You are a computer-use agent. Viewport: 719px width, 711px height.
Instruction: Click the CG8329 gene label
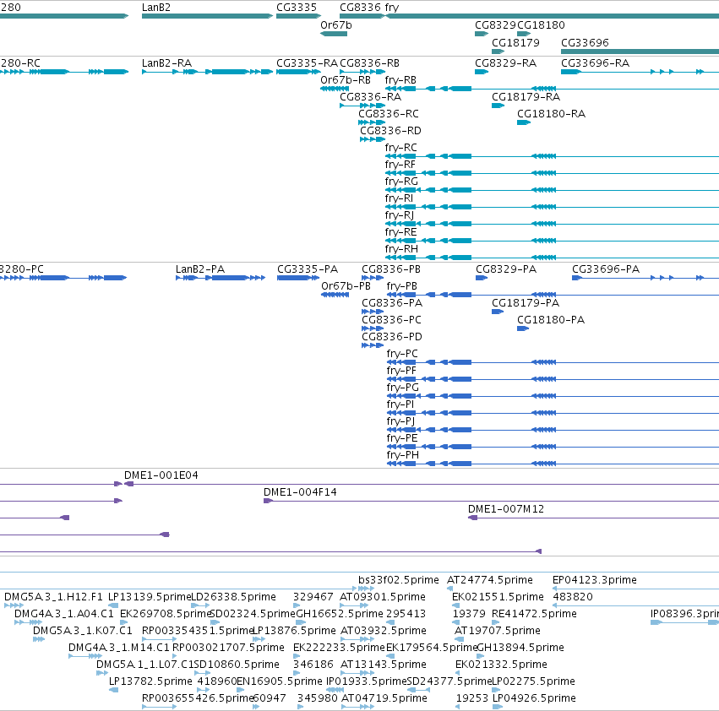click(x=495, y=24)
